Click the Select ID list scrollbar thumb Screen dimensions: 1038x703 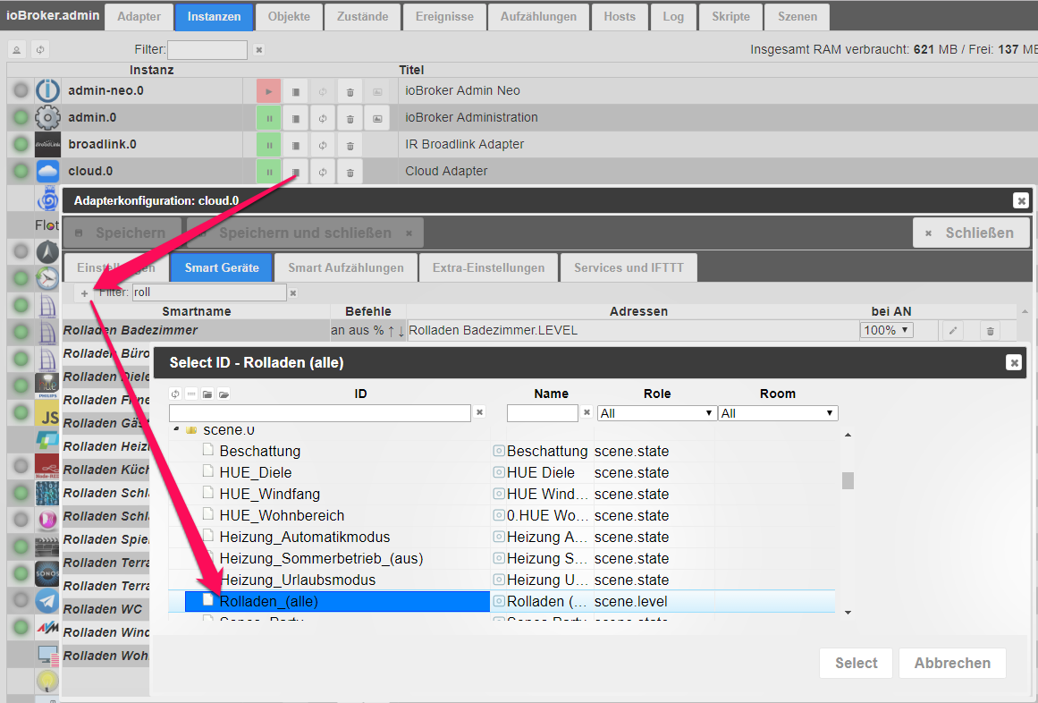point(848,480)
